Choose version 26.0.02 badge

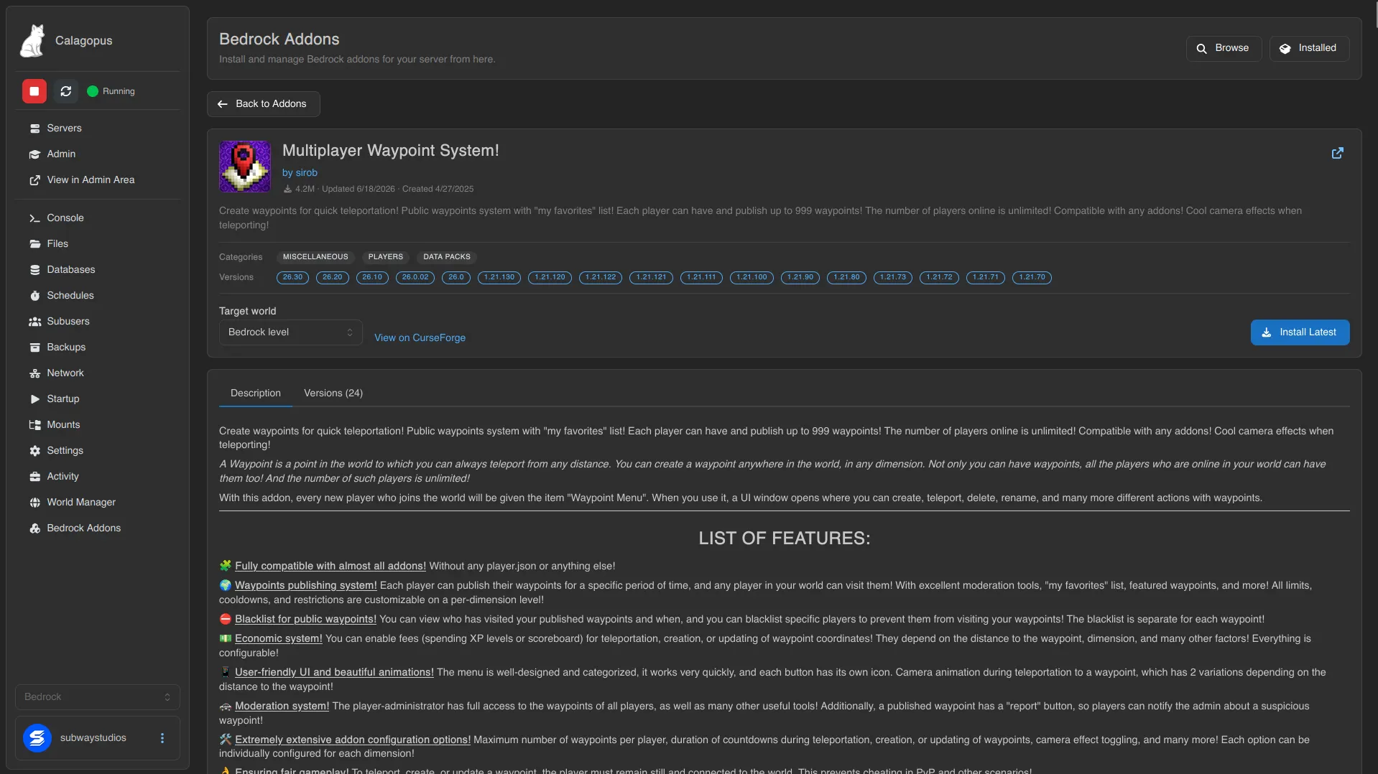415,277
